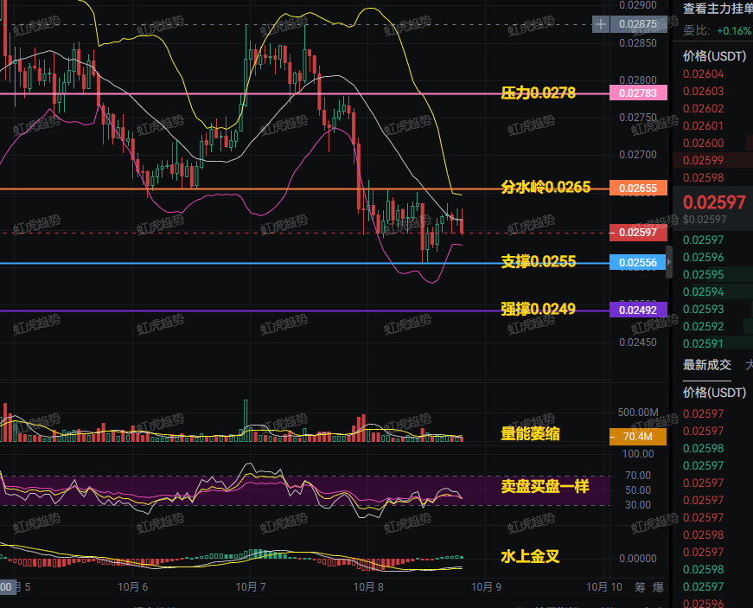The width and height of the screenshot is (753, 608).
Task: Select bid price 0.02594
Action: (x=703, y=292)
